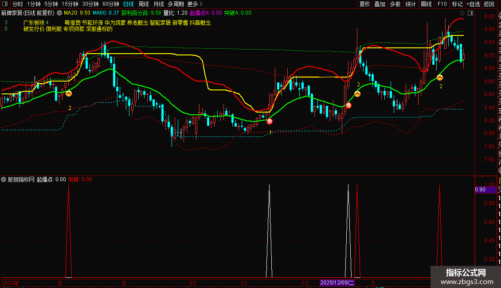Click the 广东板块 sector label

34,23
